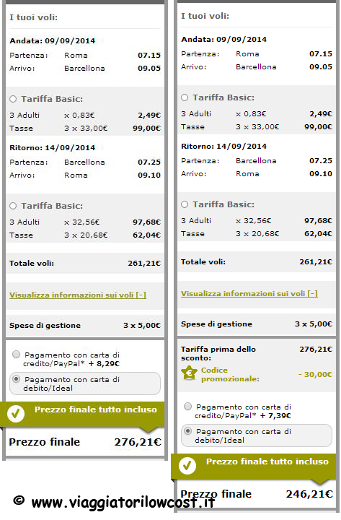Select left return Tariffa Basic radio button
The height and width of the screenshot is (520, 341).
point(13,206)
